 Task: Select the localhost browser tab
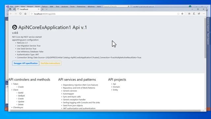click(28, 9)
